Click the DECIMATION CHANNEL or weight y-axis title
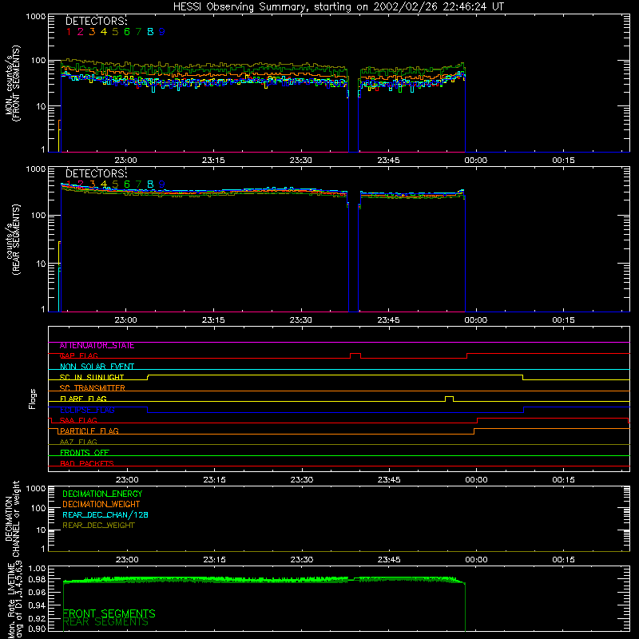Screen dimensions: 639x639 (13, 518)
